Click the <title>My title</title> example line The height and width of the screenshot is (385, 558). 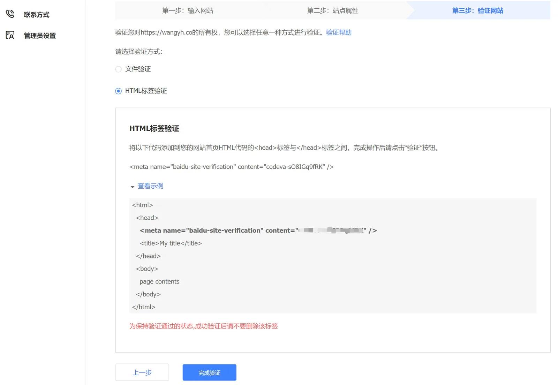pyautogui.click(x=171, y=243)
